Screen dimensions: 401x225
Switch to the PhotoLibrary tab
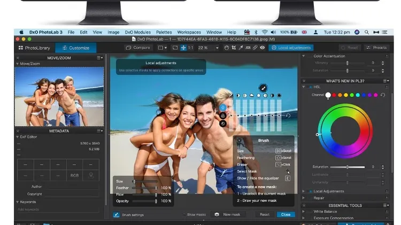(x=34, y=48)
